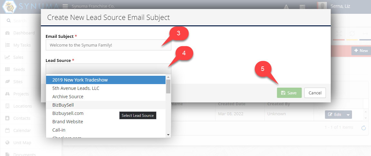The height and width of the screenshot is (156, 371).
Task: Click the Unit Map globe icon
Action: (7, 143)
